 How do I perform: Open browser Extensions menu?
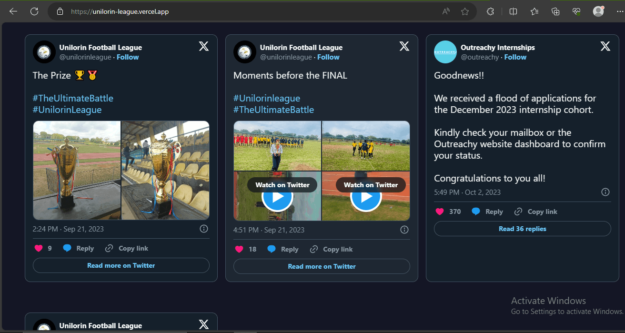(x=490, y=11)
